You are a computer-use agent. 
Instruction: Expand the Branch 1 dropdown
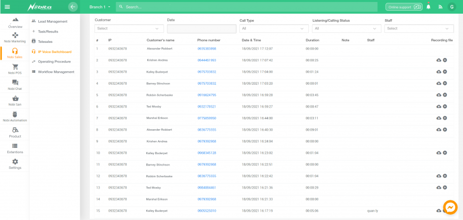pyautogui.click(x=100, y=7)
